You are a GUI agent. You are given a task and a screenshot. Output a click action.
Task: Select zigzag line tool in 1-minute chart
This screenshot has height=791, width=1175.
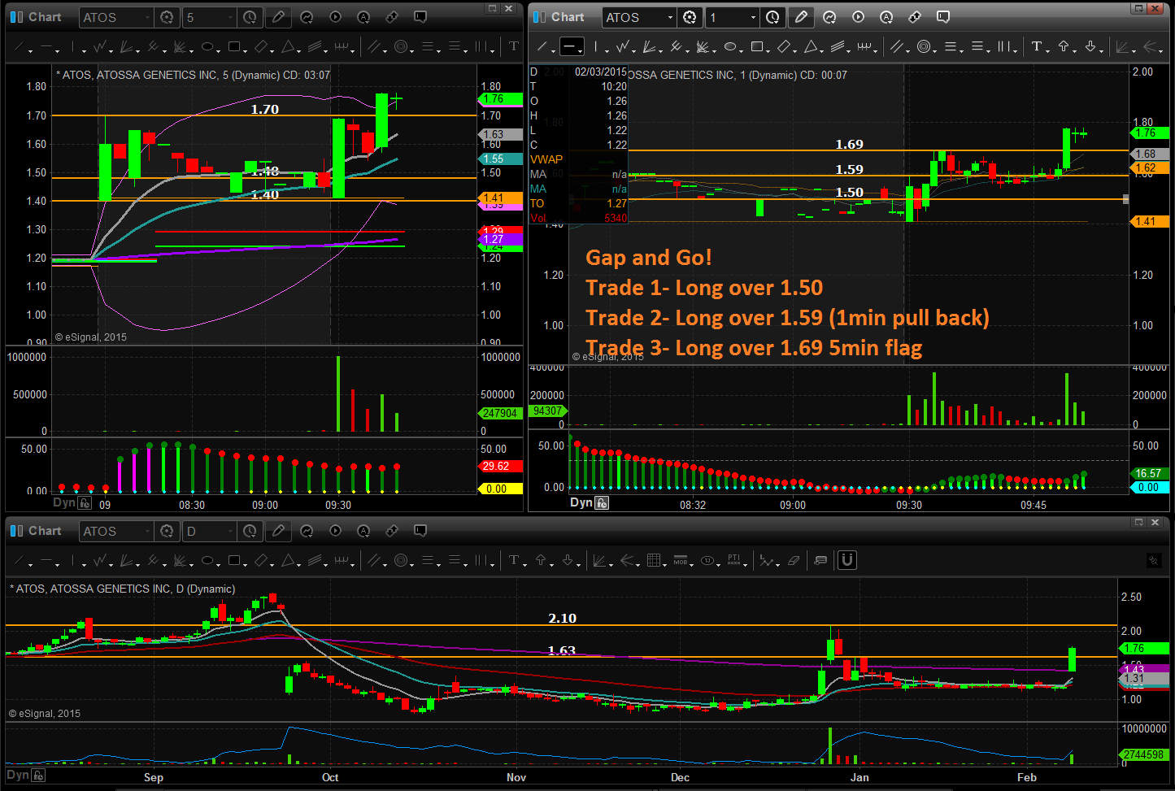(x=622, y=47)
